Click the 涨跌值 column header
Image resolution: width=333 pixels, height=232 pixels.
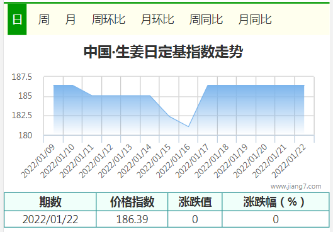click(x=195, y=202)
